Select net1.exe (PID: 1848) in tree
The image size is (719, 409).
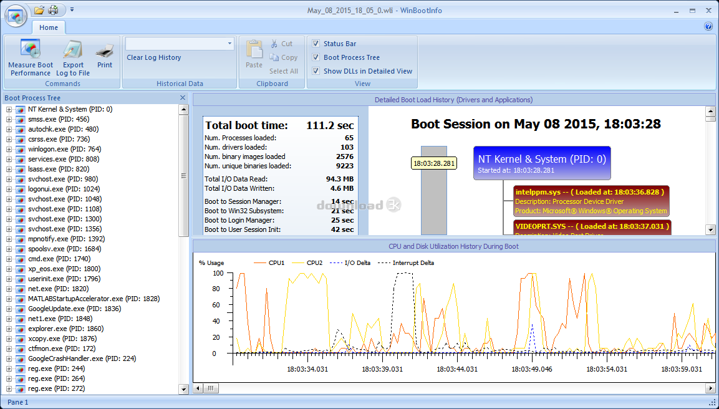[x=60, y=319]
